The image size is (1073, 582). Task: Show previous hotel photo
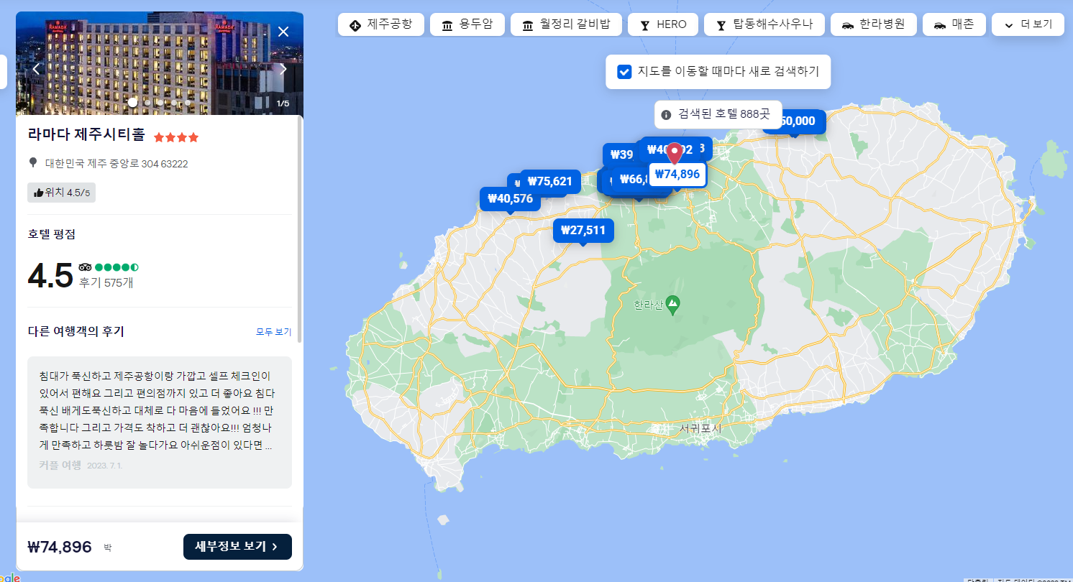coord(36,70)
